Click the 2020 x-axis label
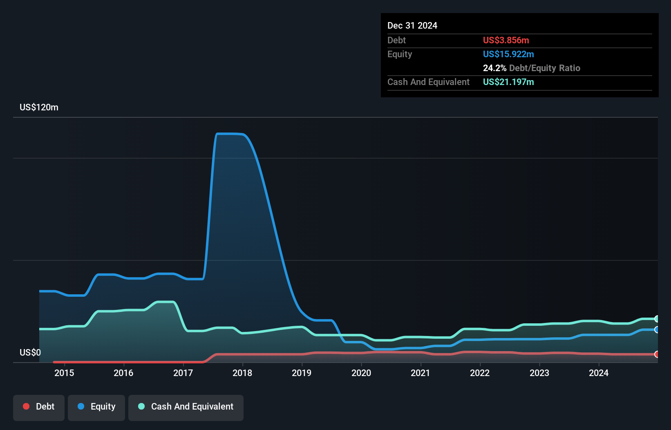 361,373
